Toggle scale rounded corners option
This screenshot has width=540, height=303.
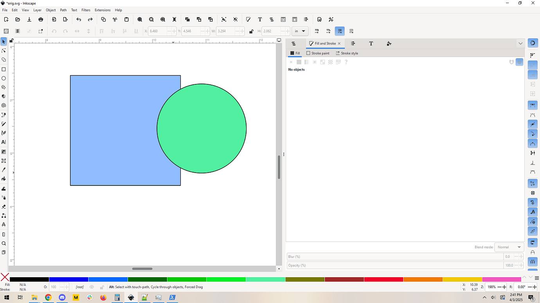(x=328, y=31)
